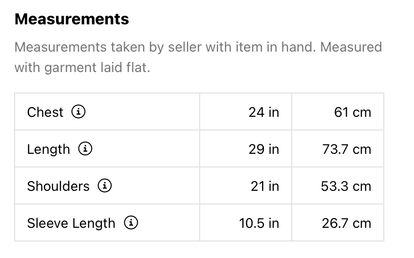Click the 29 in length value

coord(263,149)
